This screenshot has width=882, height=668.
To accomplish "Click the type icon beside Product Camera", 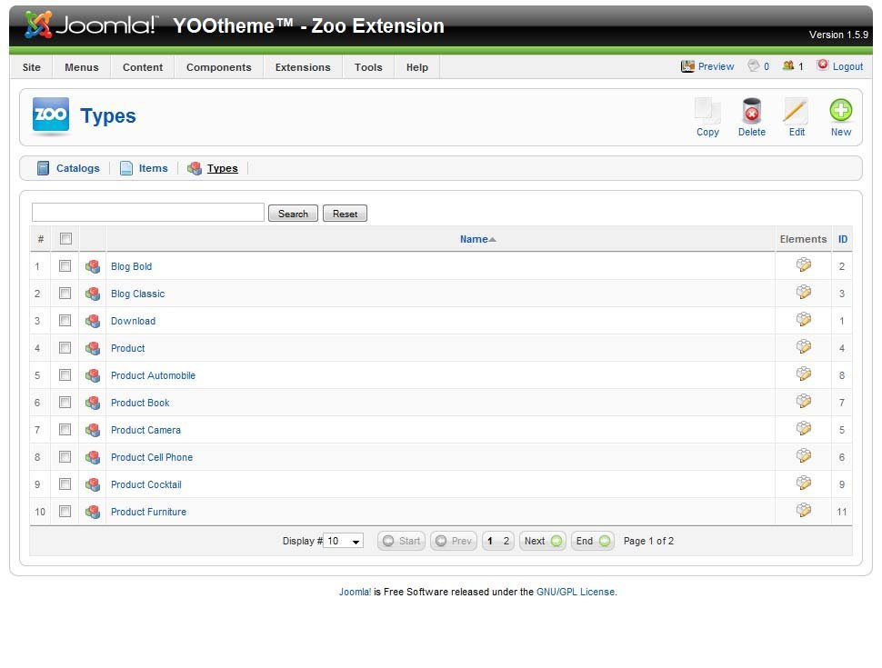I will point(93,430).
